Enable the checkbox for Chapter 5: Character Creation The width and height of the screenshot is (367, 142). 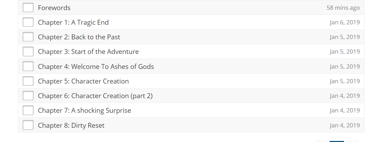click(x=28, y=81)
